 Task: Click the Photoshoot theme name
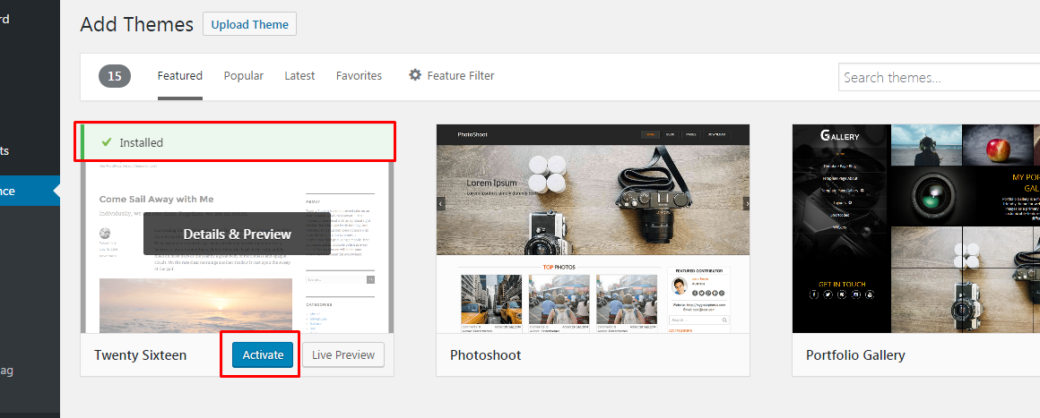(486, 355)
